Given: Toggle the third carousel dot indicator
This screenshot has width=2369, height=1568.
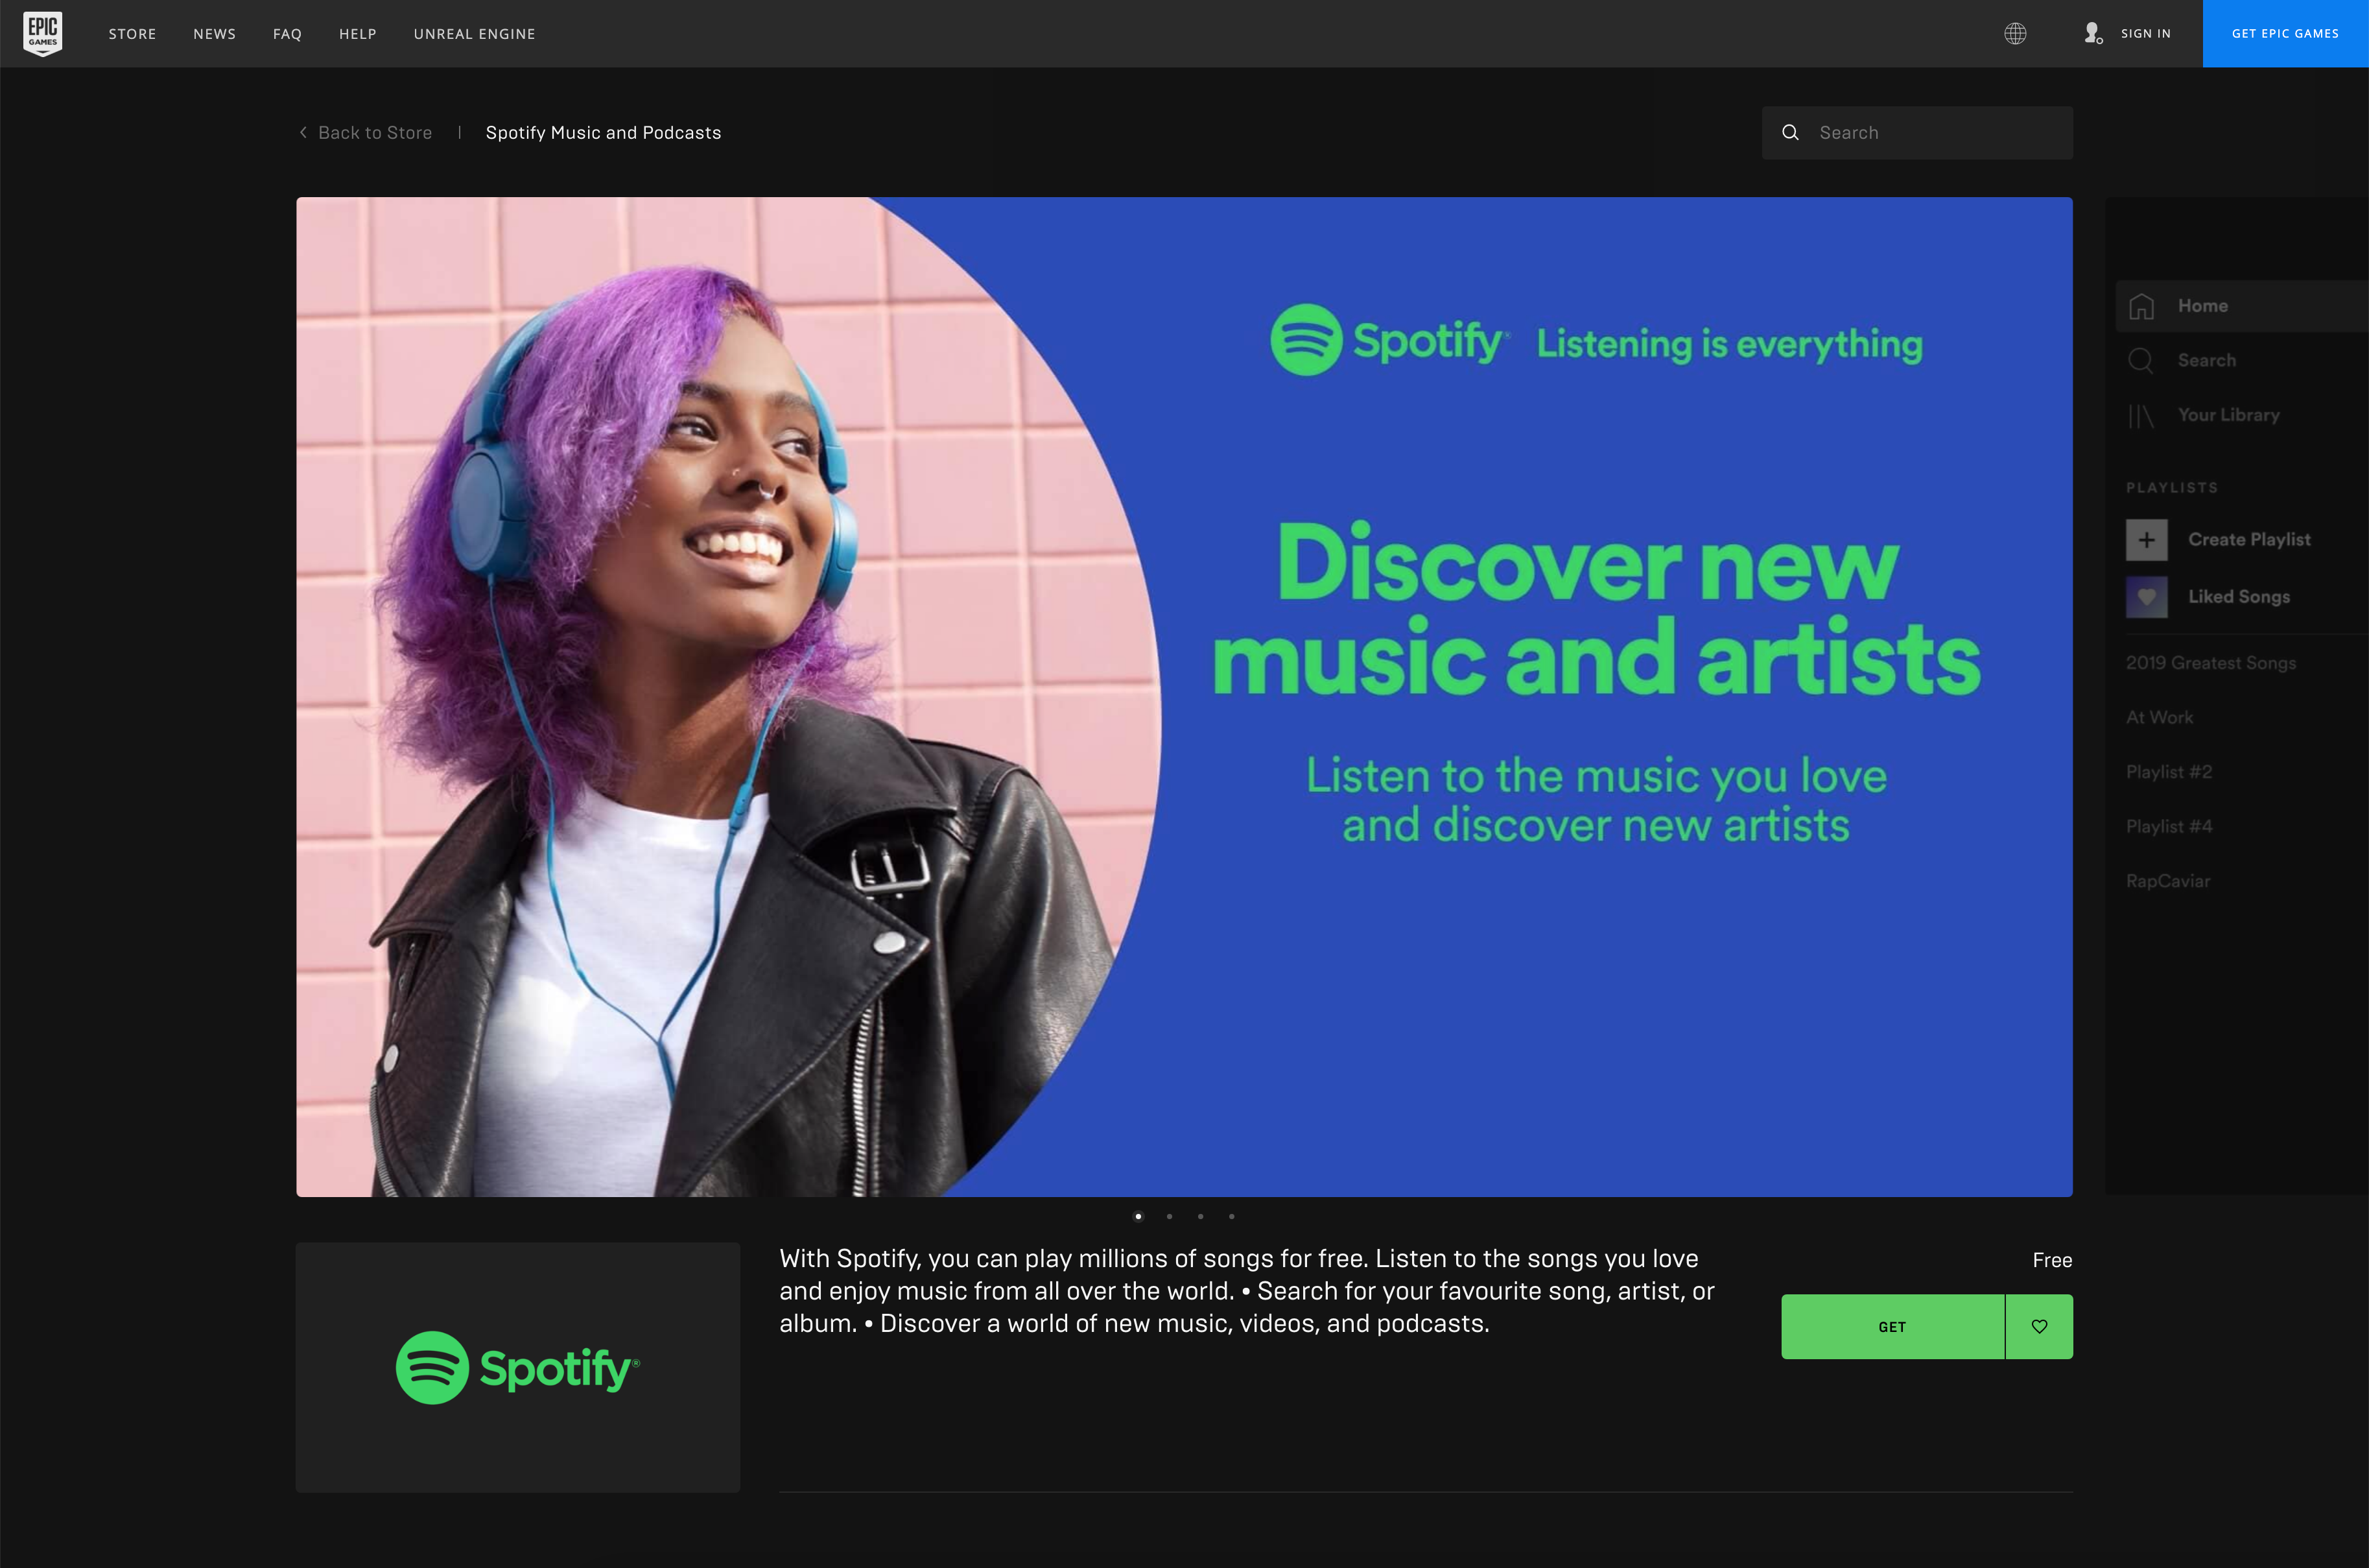Looking at the screenshot, I should 1200,1213.
